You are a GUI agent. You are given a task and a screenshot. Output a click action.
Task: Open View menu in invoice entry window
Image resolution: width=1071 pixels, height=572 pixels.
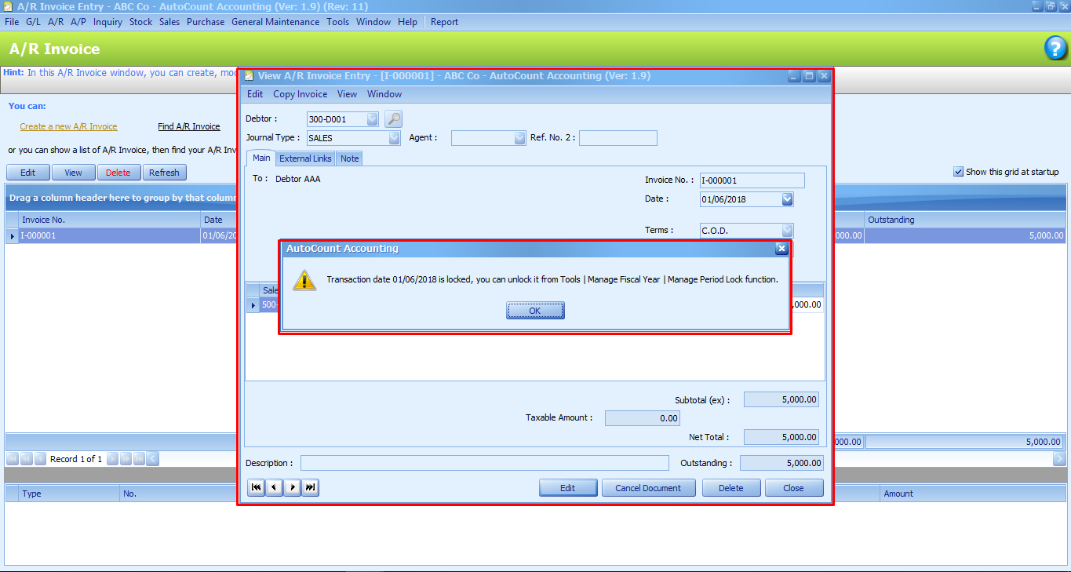tap(348, 94)
